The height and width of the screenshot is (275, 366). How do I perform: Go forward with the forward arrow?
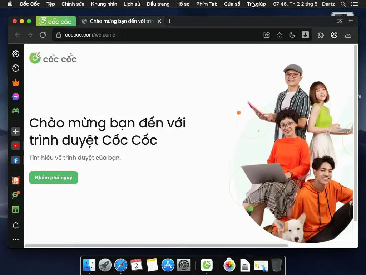point(30,35)
